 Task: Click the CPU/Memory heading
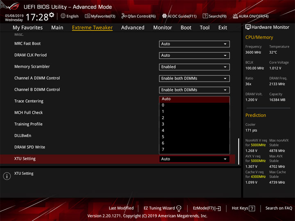pos(259,37)
